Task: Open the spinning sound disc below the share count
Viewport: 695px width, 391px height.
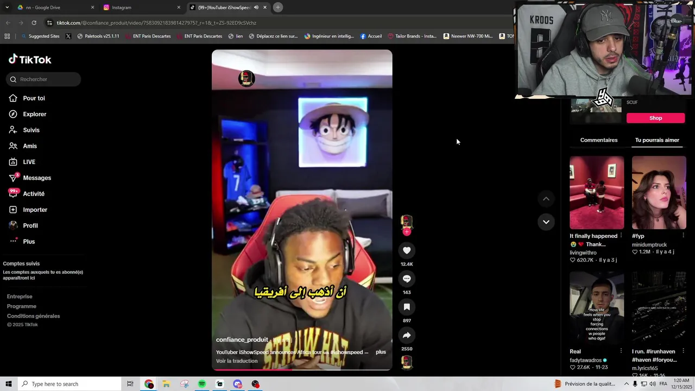Action: pyautogui.click(x=407, y=362)
